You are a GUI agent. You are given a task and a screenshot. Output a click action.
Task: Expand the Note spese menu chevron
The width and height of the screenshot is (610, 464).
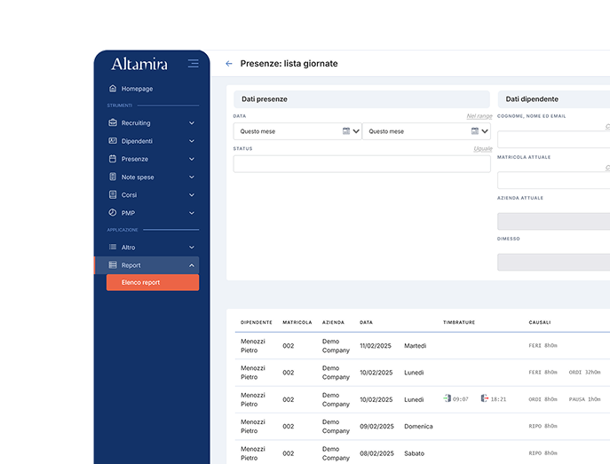point(192,177)
